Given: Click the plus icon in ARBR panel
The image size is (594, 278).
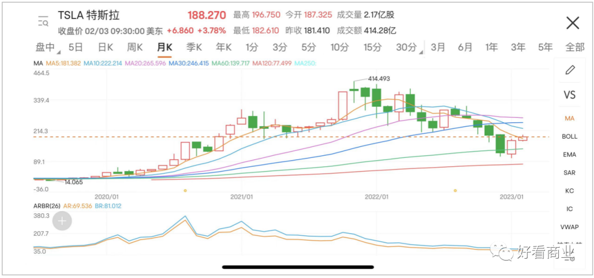Looking at the screenshot, I should coord(63,221).
